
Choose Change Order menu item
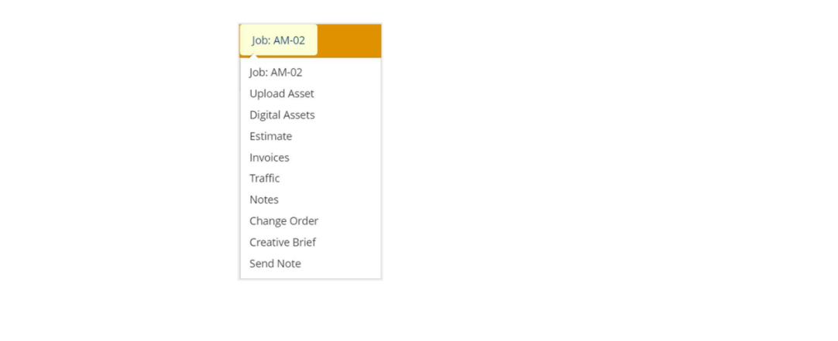tap(283, 221)
